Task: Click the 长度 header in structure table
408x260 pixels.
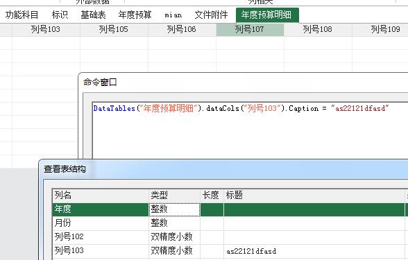Action: (212, 196)
